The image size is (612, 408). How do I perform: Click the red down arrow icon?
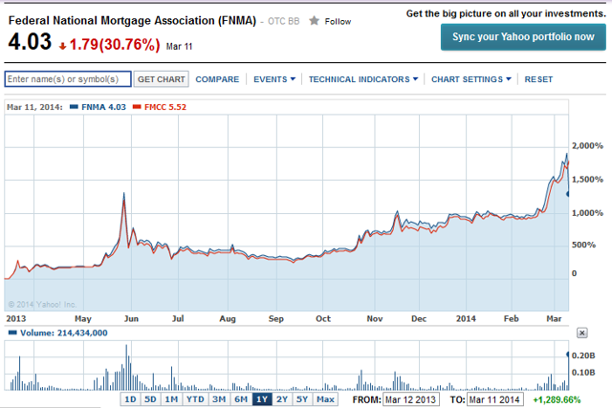point(62,46)
